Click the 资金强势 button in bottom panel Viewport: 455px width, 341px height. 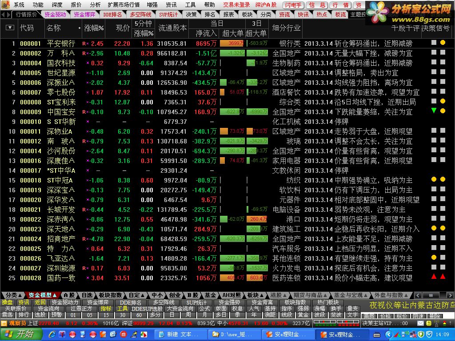pyautogui.click(x=229, y=302)
